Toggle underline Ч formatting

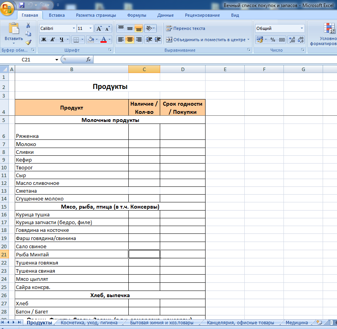62,40
